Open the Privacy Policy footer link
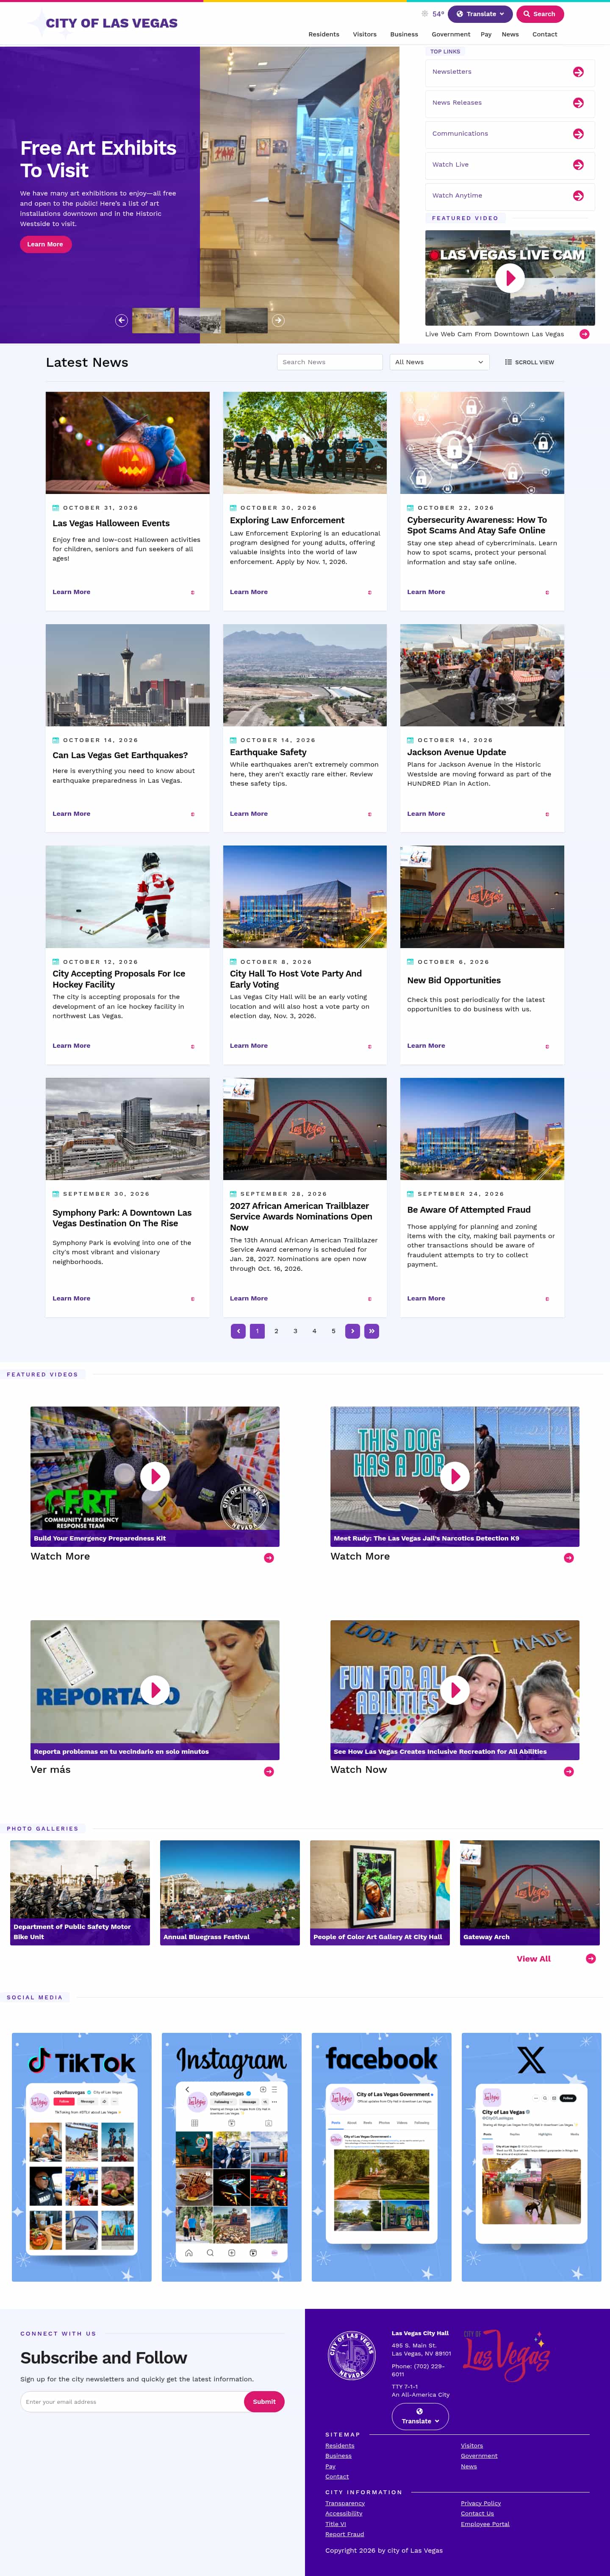 (x=481, y=2503)
